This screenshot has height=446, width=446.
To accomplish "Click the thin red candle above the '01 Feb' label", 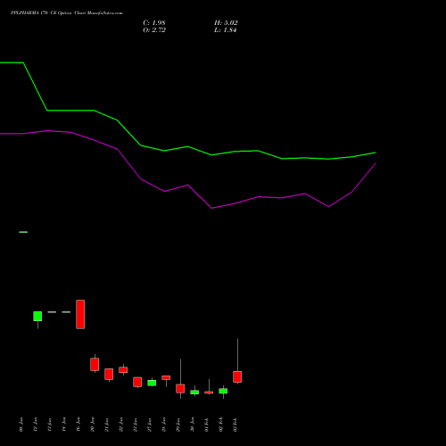I will click(x=209, y=392).
